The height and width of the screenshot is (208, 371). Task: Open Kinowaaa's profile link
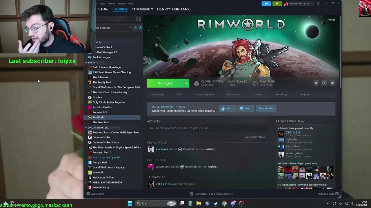[162, 149]
